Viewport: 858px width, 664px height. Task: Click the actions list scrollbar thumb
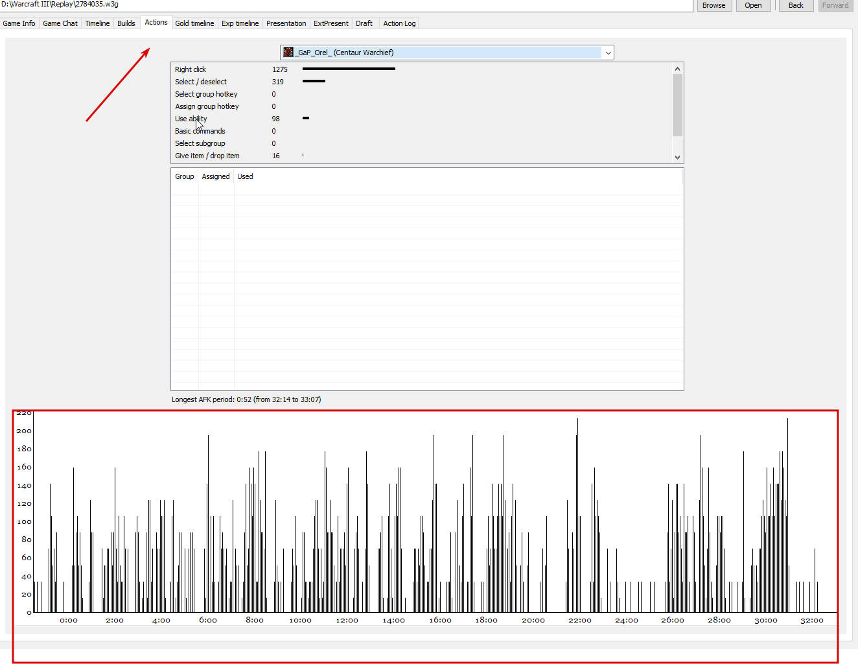pyautogui.click(x=677, y=105)
